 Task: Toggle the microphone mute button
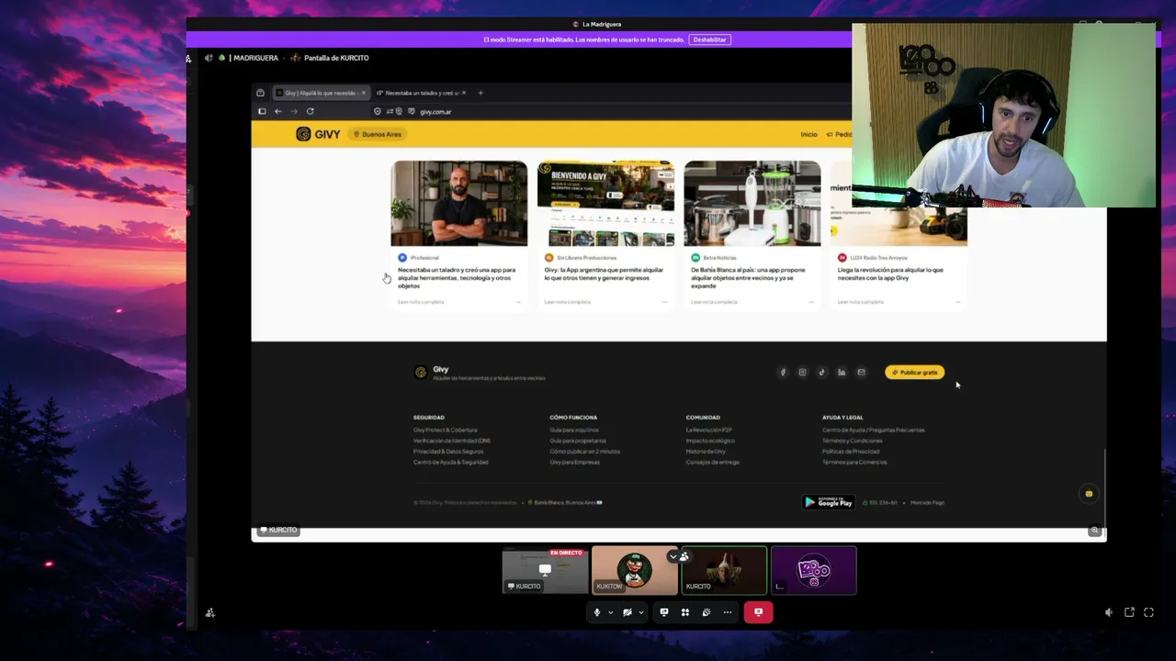click(x=597, y=612)
